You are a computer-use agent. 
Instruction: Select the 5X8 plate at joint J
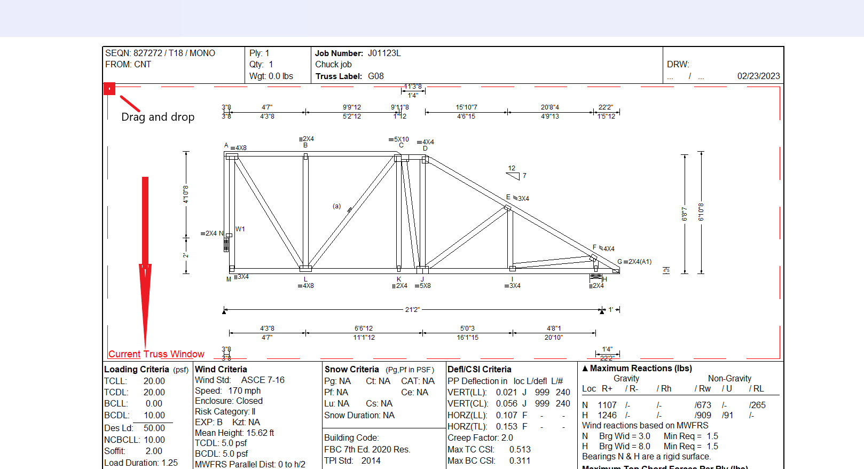(x=422, y=269)
